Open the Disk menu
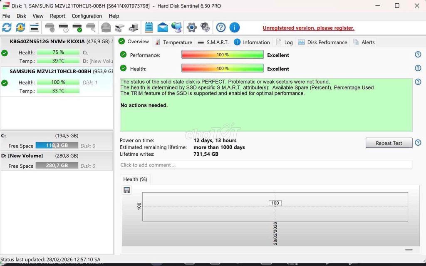426x266 pixels. (x=21, y=16)
